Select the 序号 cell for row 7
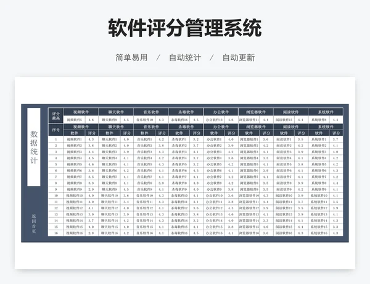 click(56, 177)
